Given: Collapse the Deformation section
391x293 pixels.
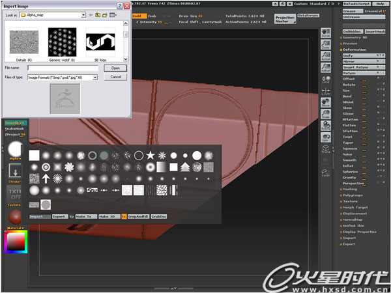Looking at the screenshot, I should (x=355, y=49).
